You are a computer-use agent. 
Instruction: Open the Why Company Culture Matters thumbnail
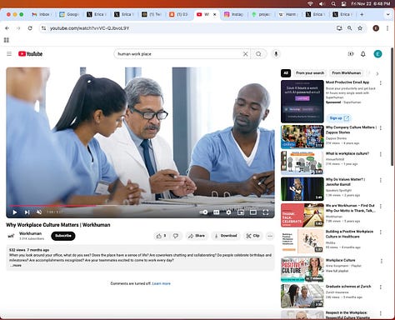(x=302, y=137)
